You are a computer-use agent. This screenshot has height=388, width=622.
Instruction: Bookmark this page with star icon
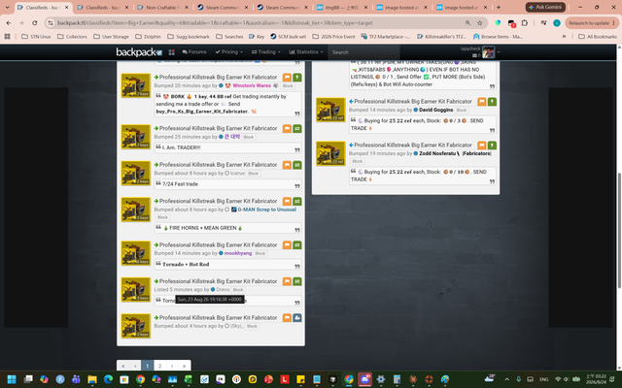[479, 23]
